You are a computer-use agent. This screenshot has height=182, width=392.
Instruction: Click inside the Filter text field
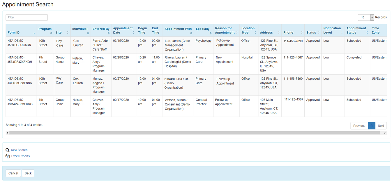26,17
